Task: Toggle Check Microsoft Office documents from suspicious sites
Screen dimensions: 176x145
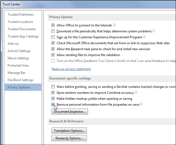Action: click(53, 43)
